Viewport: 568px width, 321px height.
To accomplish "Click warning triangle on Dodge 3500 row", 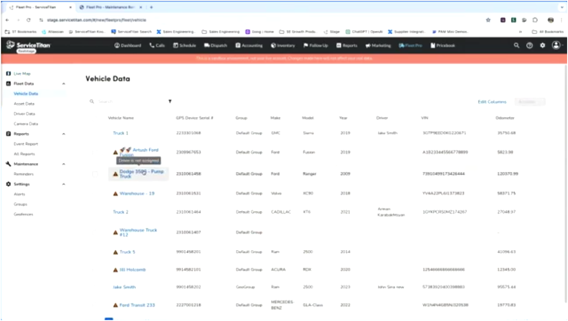I will click(115, 174).
